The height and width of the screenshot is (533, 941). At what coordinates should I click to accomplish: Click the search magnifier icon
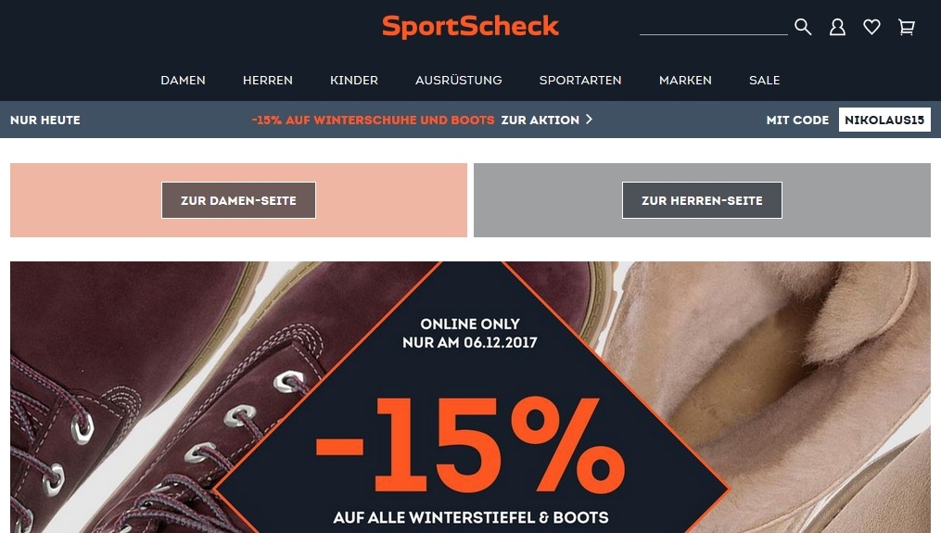point(803,27)
